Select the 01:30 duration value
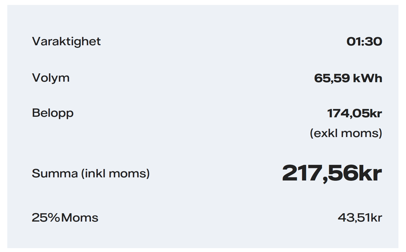The width and height of the screenshot is (406, 252). (x=364, y=42)
